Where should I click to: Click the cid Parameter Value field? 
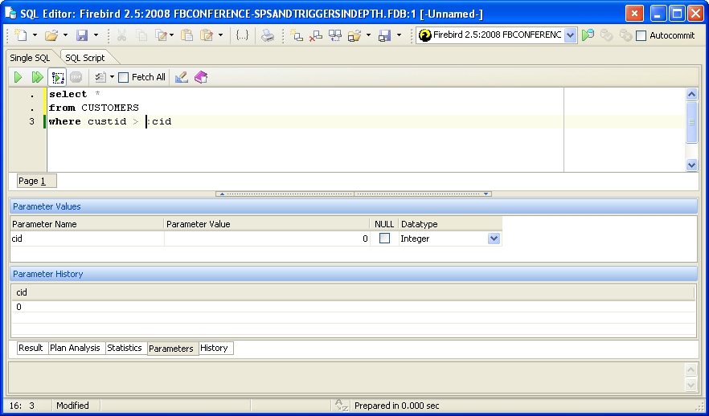267,239
